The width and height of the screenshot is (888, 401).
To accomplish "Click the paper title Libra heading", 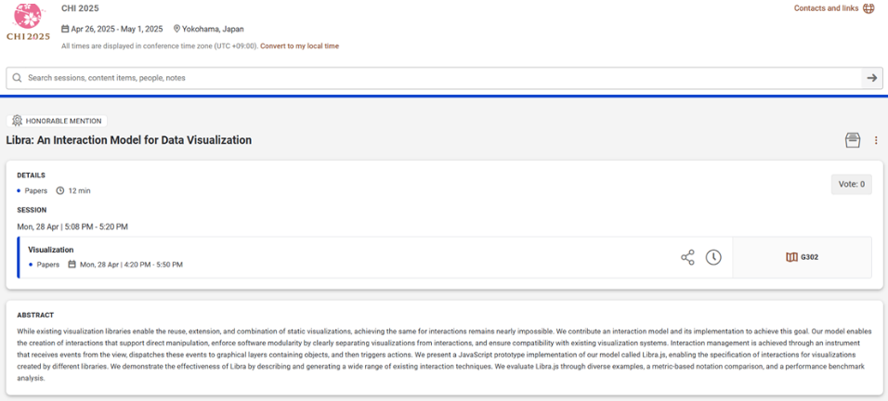I will pyautogui.click(x=129, y=140).
